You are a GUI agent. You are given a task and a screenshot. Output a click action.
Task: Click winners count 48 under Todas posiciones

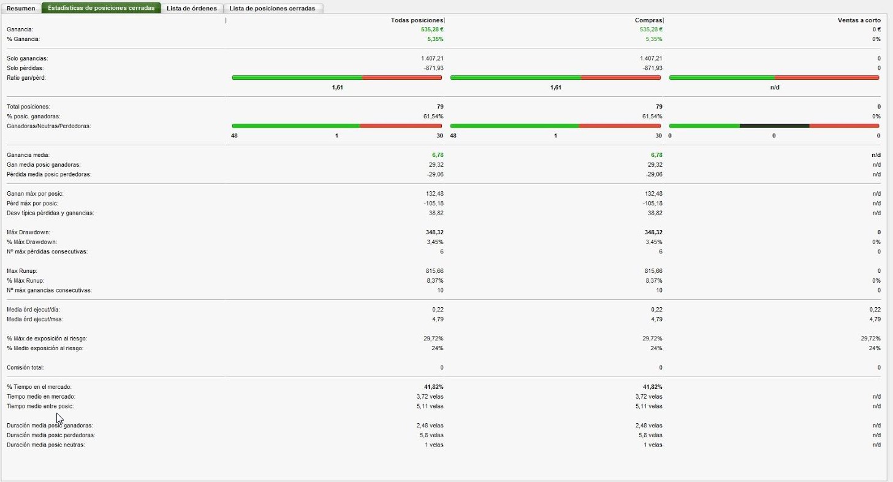coord(234,136)
